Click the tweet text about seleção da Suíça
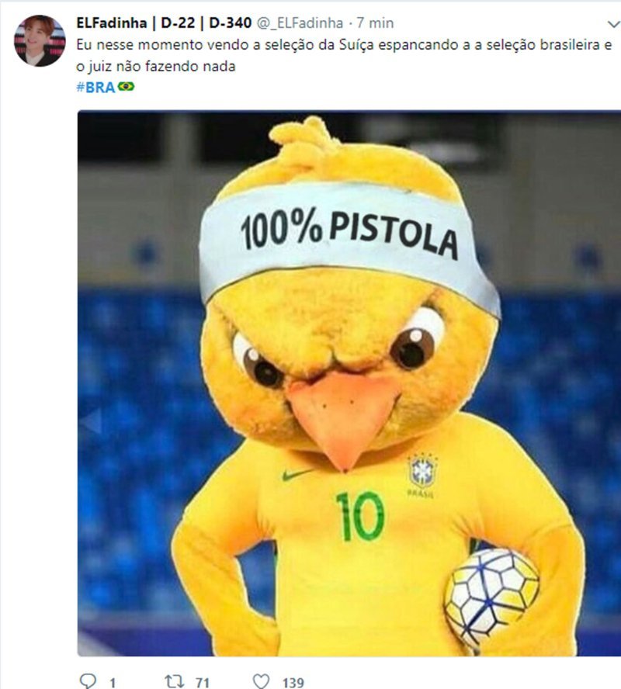The height and width of the screenshot is (689, 621). click(344, 55)
